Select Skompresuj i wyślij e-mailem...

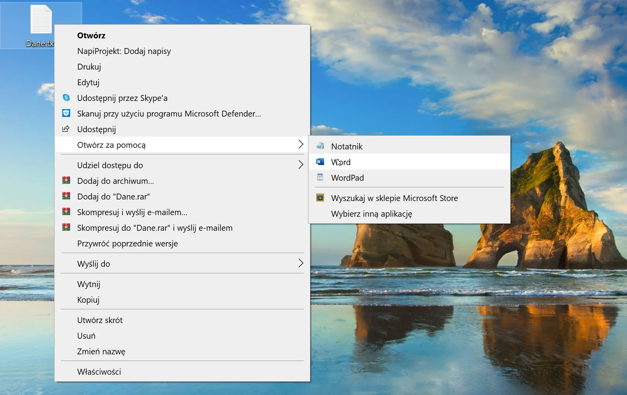coord(182,212)
